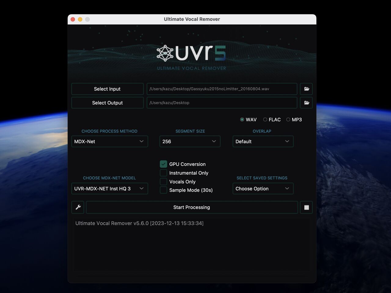The width and height of the screenshot is (391, 293).
Task: Click the UVR5 logo banner
Action: (x=192, y=57)
